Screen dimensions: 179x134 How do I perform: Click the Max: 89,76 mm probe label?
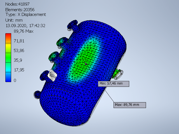tap(130, 105)
